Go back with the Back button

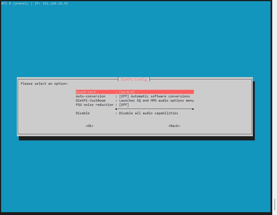point(174,126)
